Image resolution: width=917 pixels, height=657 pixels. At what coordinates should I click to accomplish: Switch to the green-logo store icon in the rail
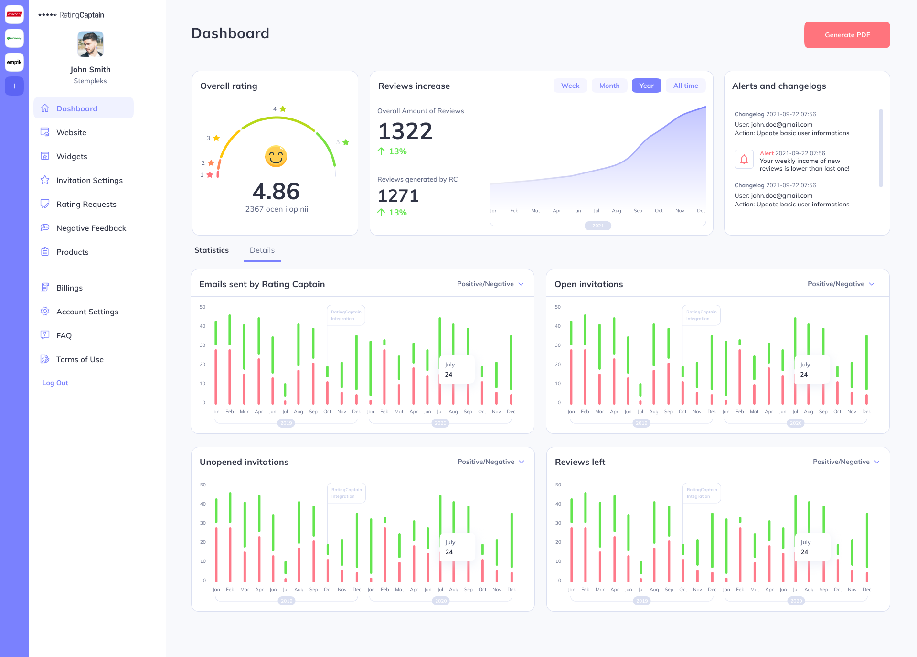14,38
